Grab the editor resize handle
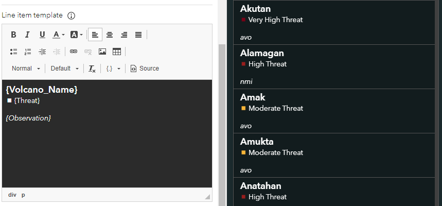The image size is (442, 206). pos(207,197)
